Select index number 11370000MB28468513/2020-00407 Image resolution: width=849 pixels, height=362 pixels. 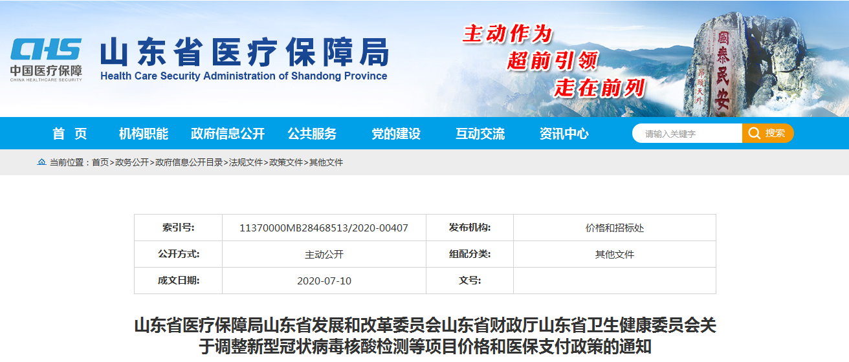point(324,228)
